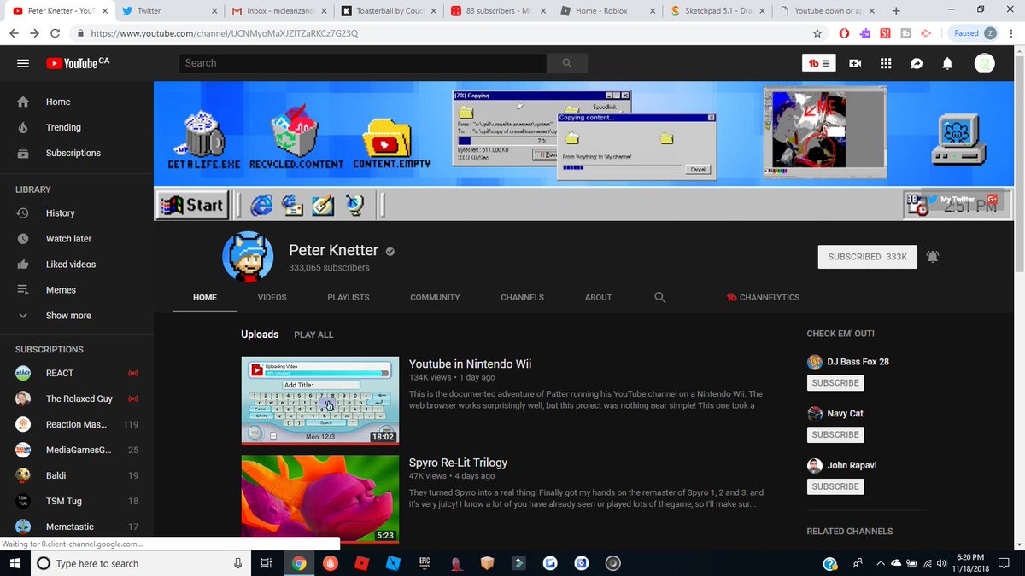Click Type here to search box
Image resolution: width=1025 pixels, height=576 pixels.
click(x=141, y=563)
